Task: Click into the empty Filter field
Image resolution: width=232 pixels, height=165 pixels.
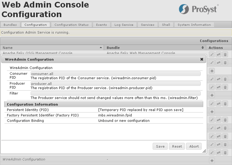Action: point(115,93)
